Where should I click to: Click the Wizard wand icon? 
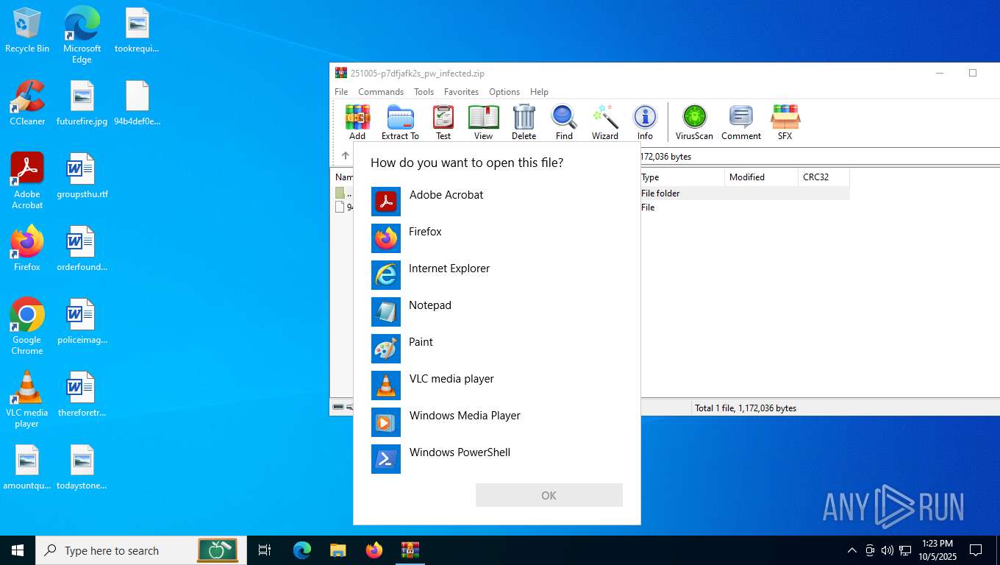point(605,122)
